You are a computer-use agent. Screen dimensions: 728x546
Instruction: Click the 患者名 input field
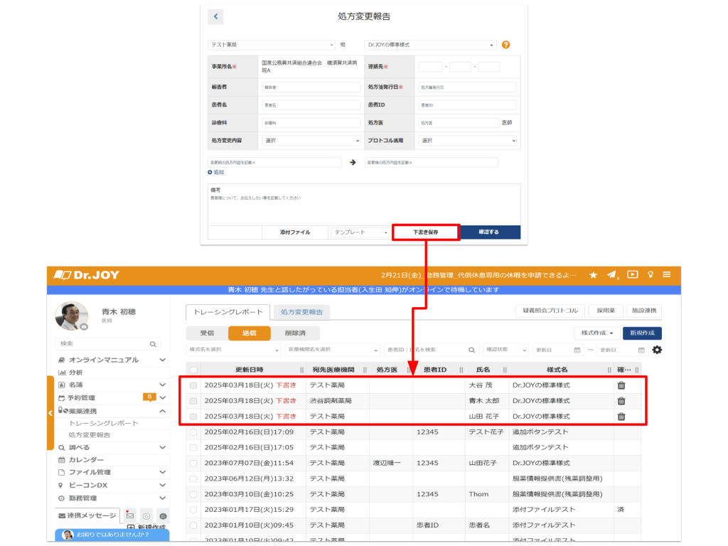pyautogui.click(x=311, y=105)
